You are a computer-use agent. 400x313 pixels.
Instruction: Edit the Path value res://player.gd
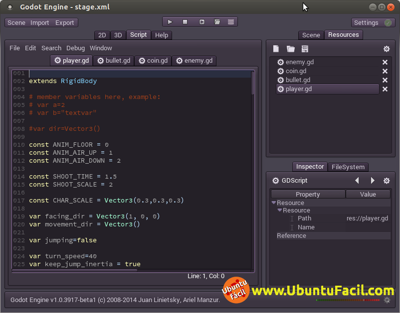368,218
